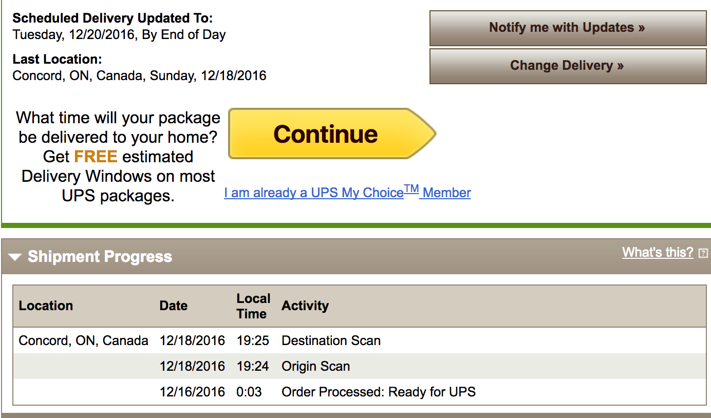This screenshot has width=711, height=418.
Task: Open the What's this? help link
Action: (658, 252)
